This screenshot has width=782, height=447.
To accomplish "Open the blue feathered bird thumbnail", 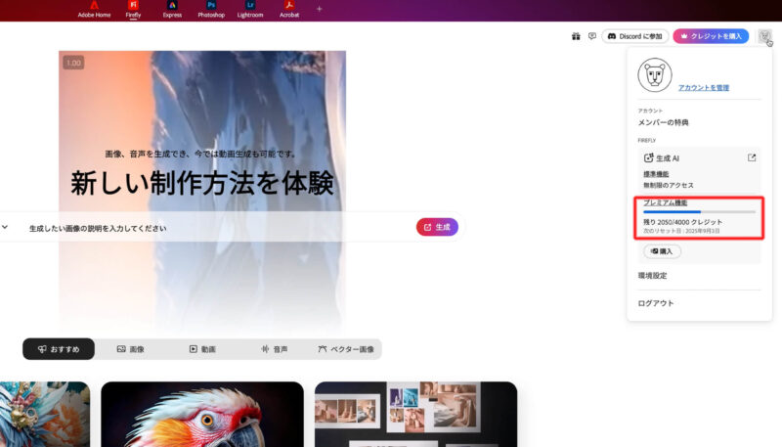I will click(45, 414).
